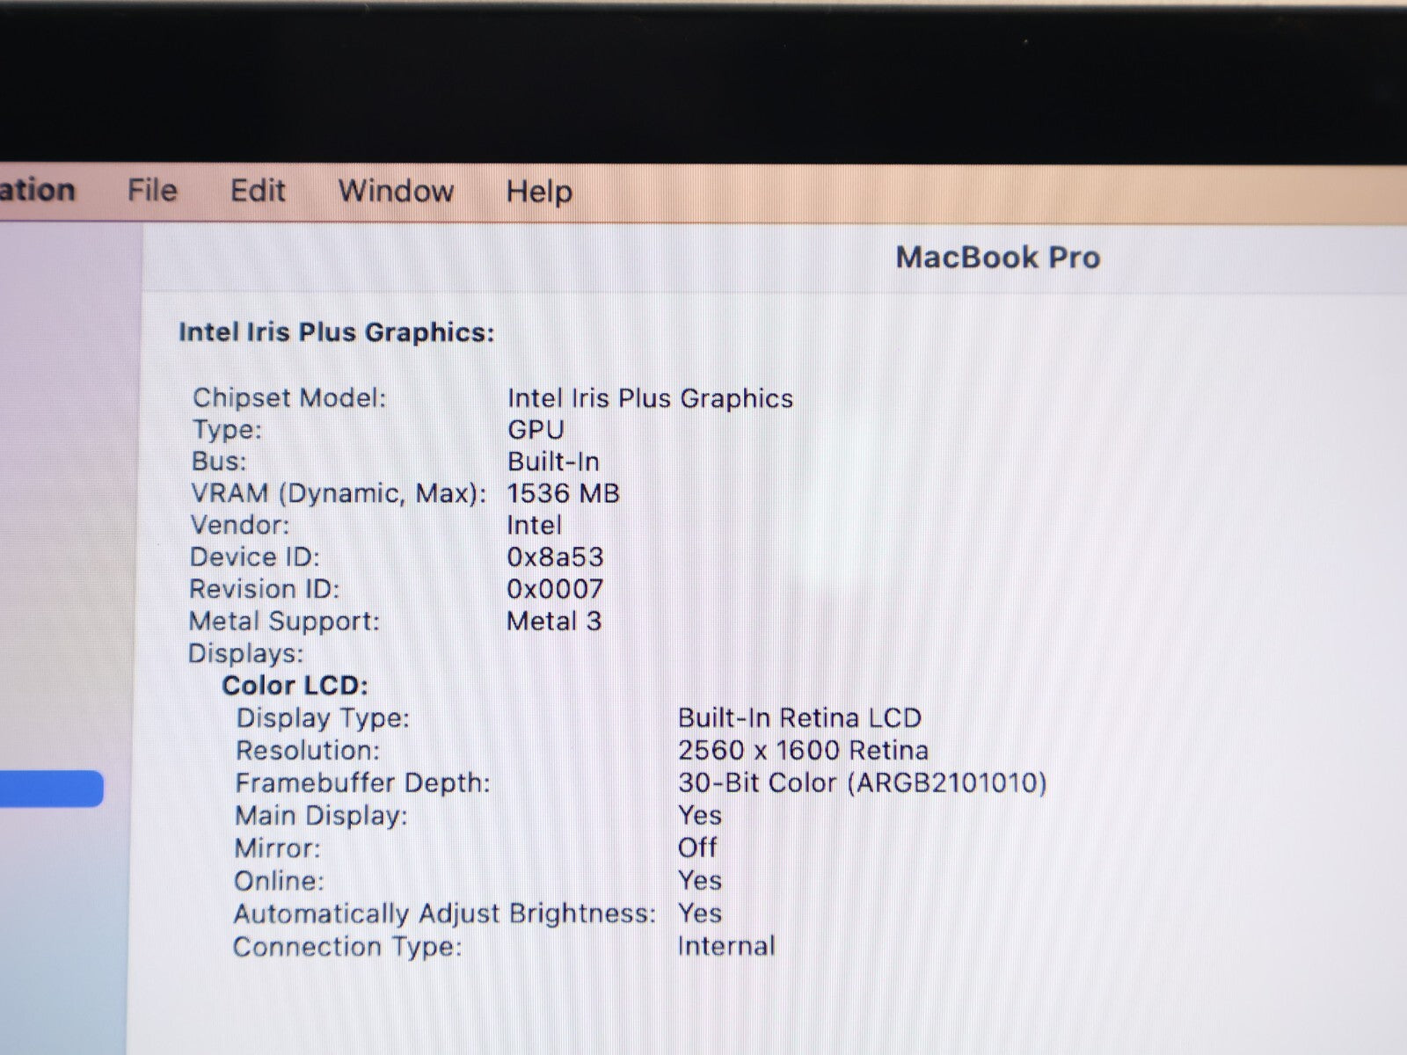
Task: Click the Intel Iris Plus Graphics heading
Action: click(x=337, y=332)
